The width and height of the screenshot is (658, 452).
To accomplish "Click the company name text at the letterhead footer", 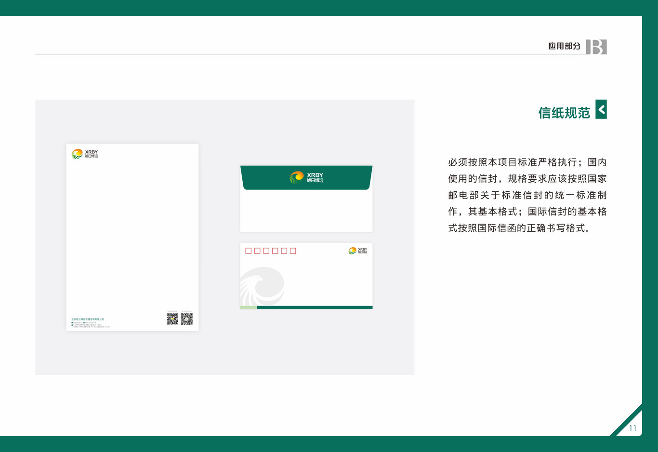I will coord(88,319).
